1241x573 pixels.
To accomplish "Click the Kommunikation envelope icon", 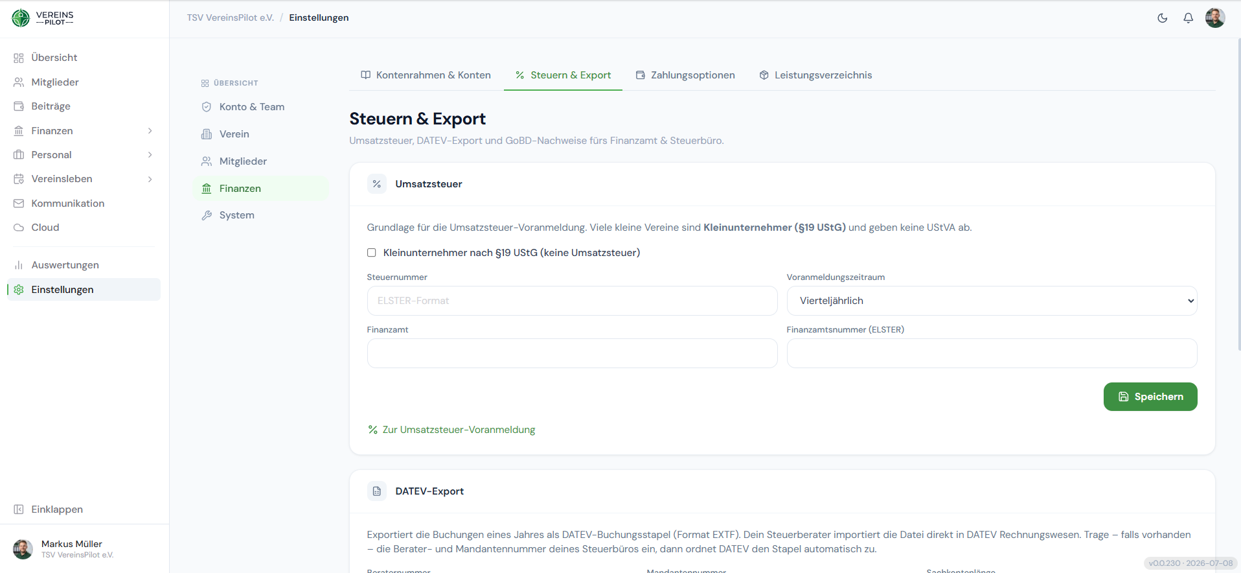I will coord(19,204).
